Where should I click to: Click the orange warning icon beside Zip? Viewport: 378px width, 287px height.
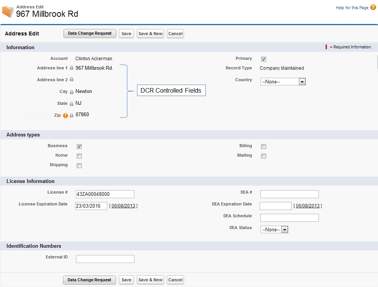[65, 115]
